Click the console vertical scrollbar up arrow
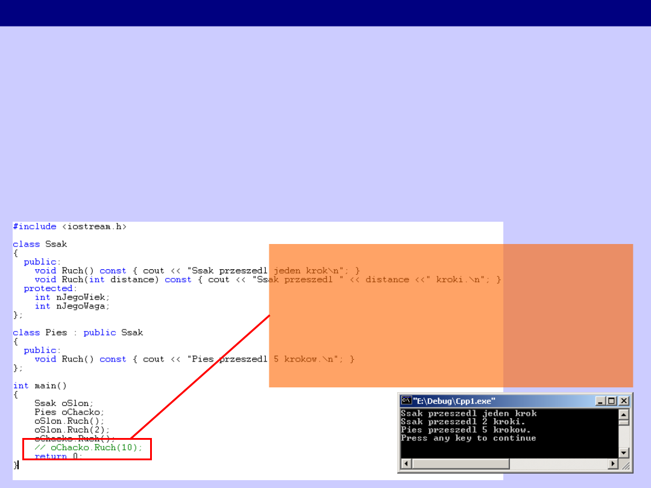Viewport: 651px width, 488px height. (x=624, y=414)
